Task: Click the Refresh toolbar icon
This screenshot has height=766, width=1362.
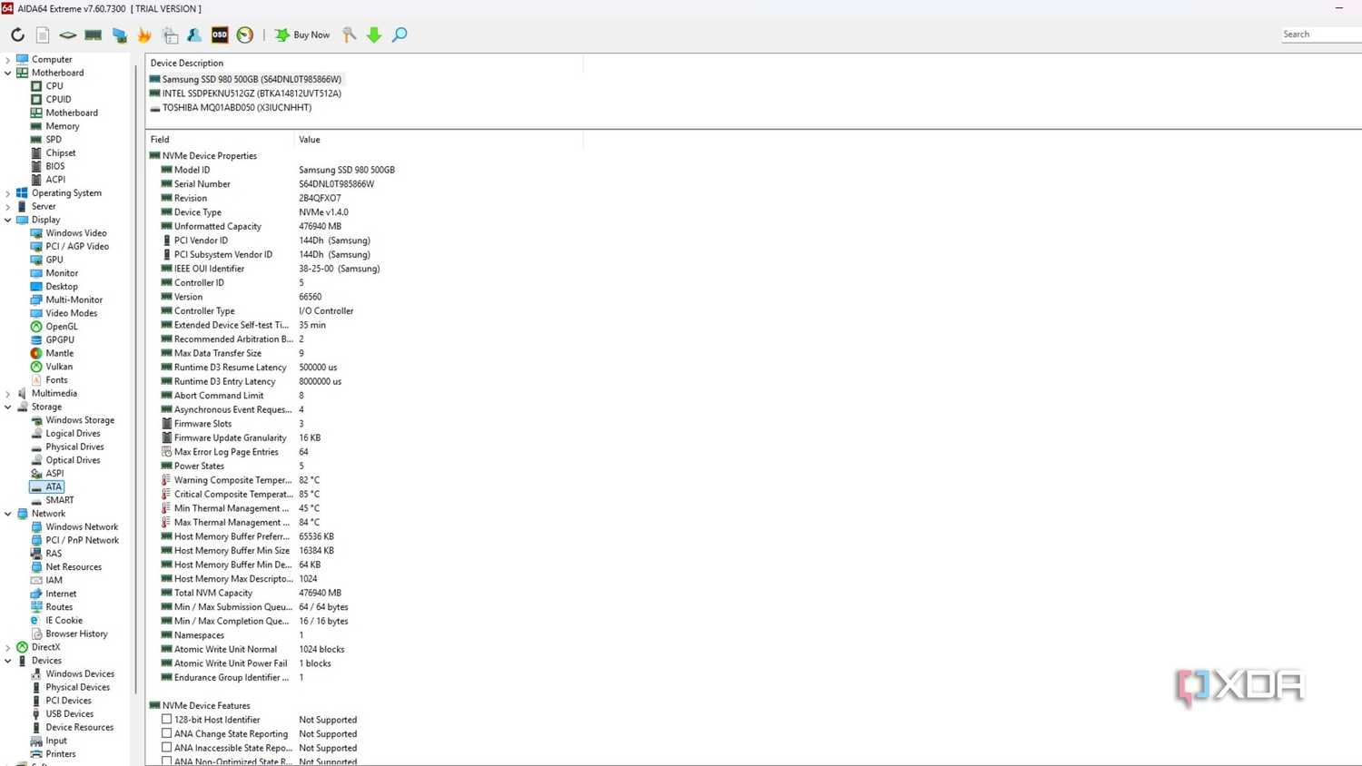Action: point(17,34)
